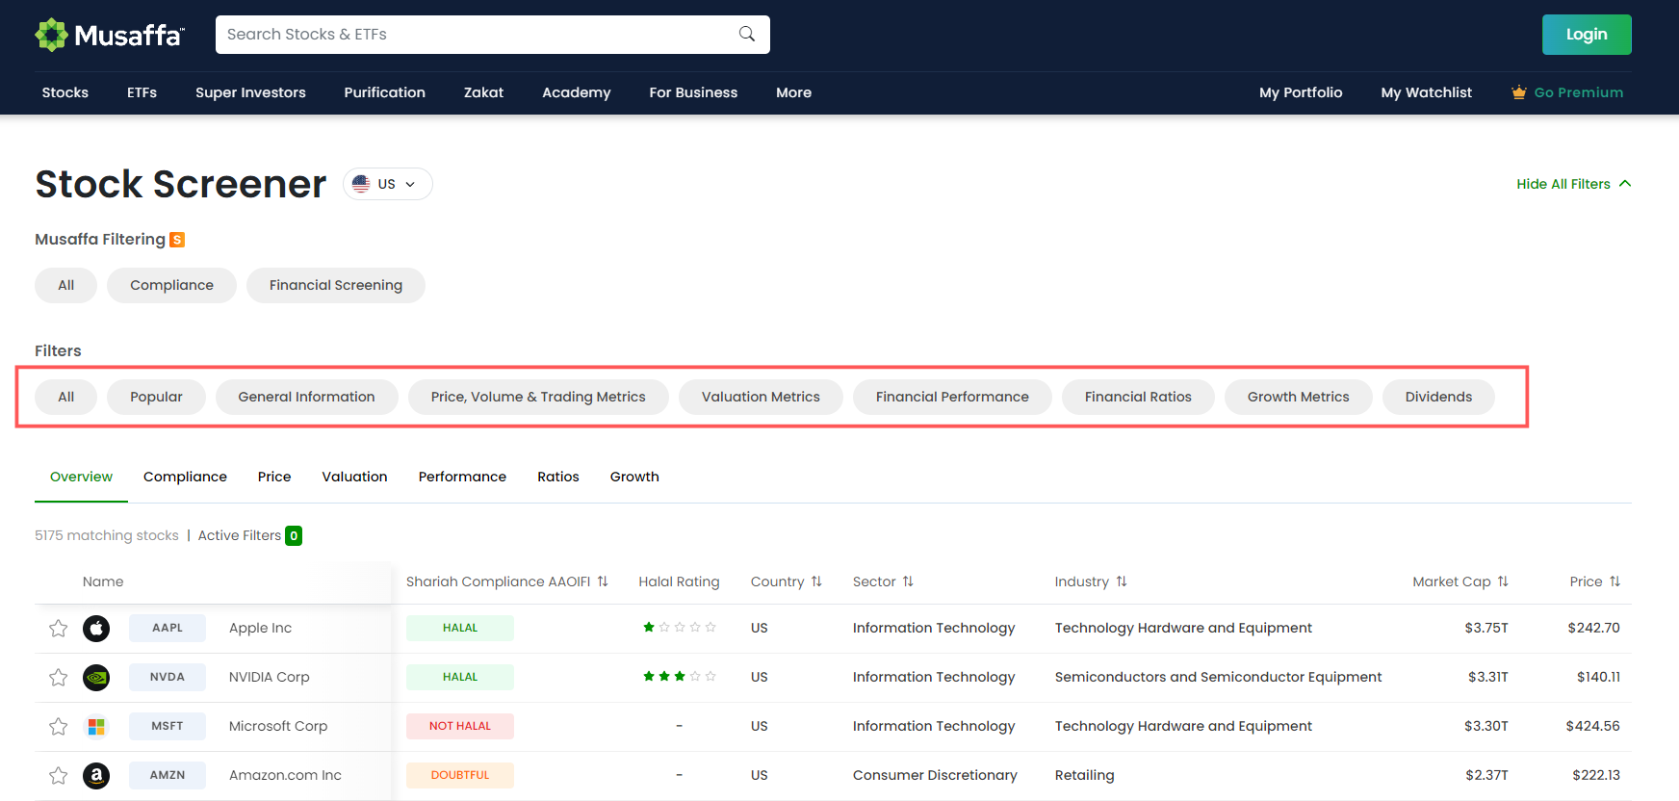
Task: Open the Super Investors menu
Action: click(x=250, y=92)
